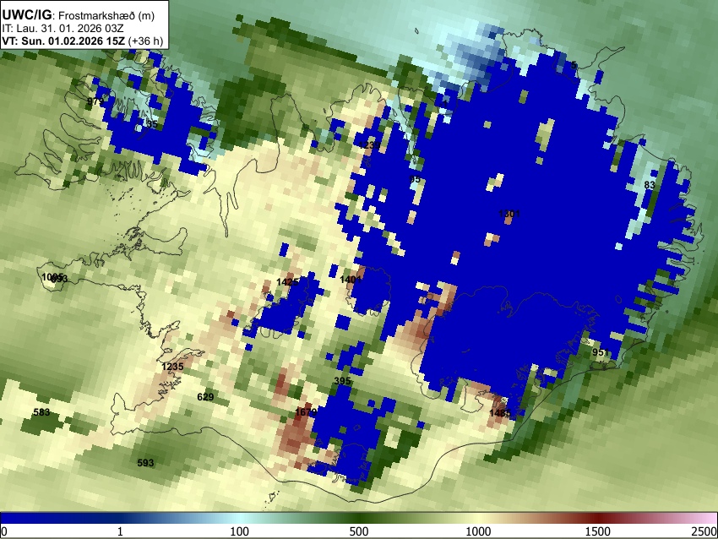Click the map value 35
The width and height of the screenshot is (718, 539).
(x=151, y=124)
